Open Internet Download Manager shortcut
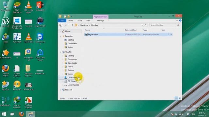The width and height of the screenshot is (209, 117). click(x=17, y=102)
